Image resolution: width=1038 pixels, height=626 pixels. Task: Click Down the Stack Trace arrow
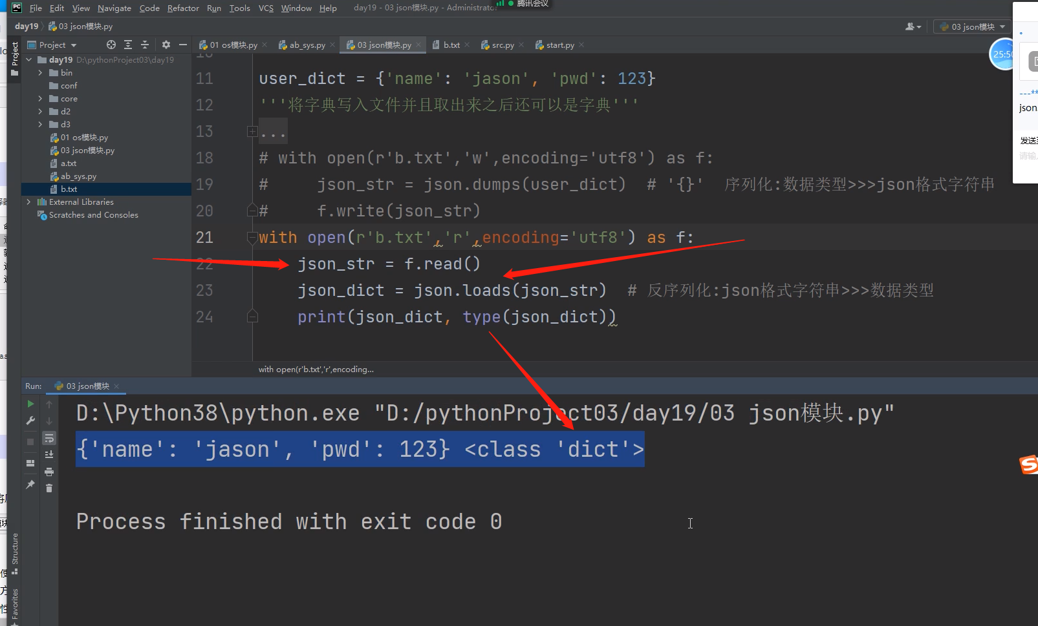point(49,421)
